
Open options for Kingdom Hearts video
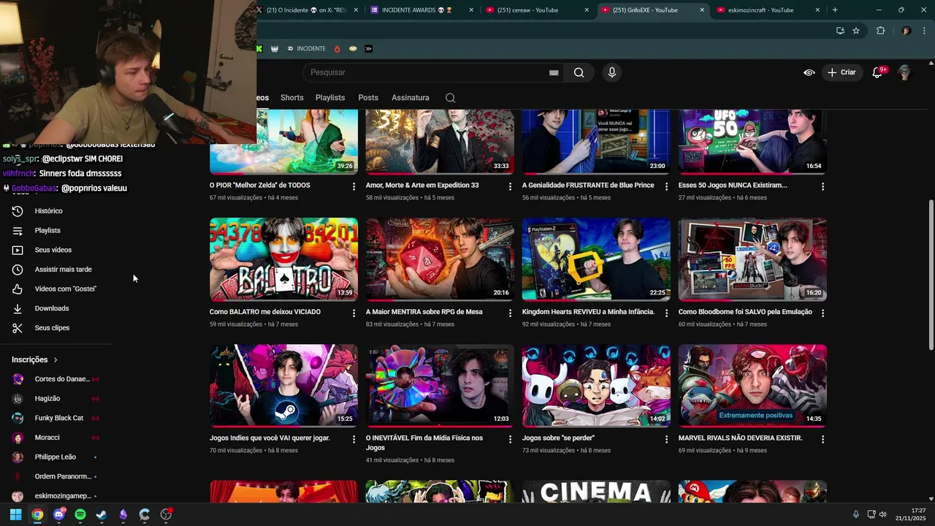point(666,313)
